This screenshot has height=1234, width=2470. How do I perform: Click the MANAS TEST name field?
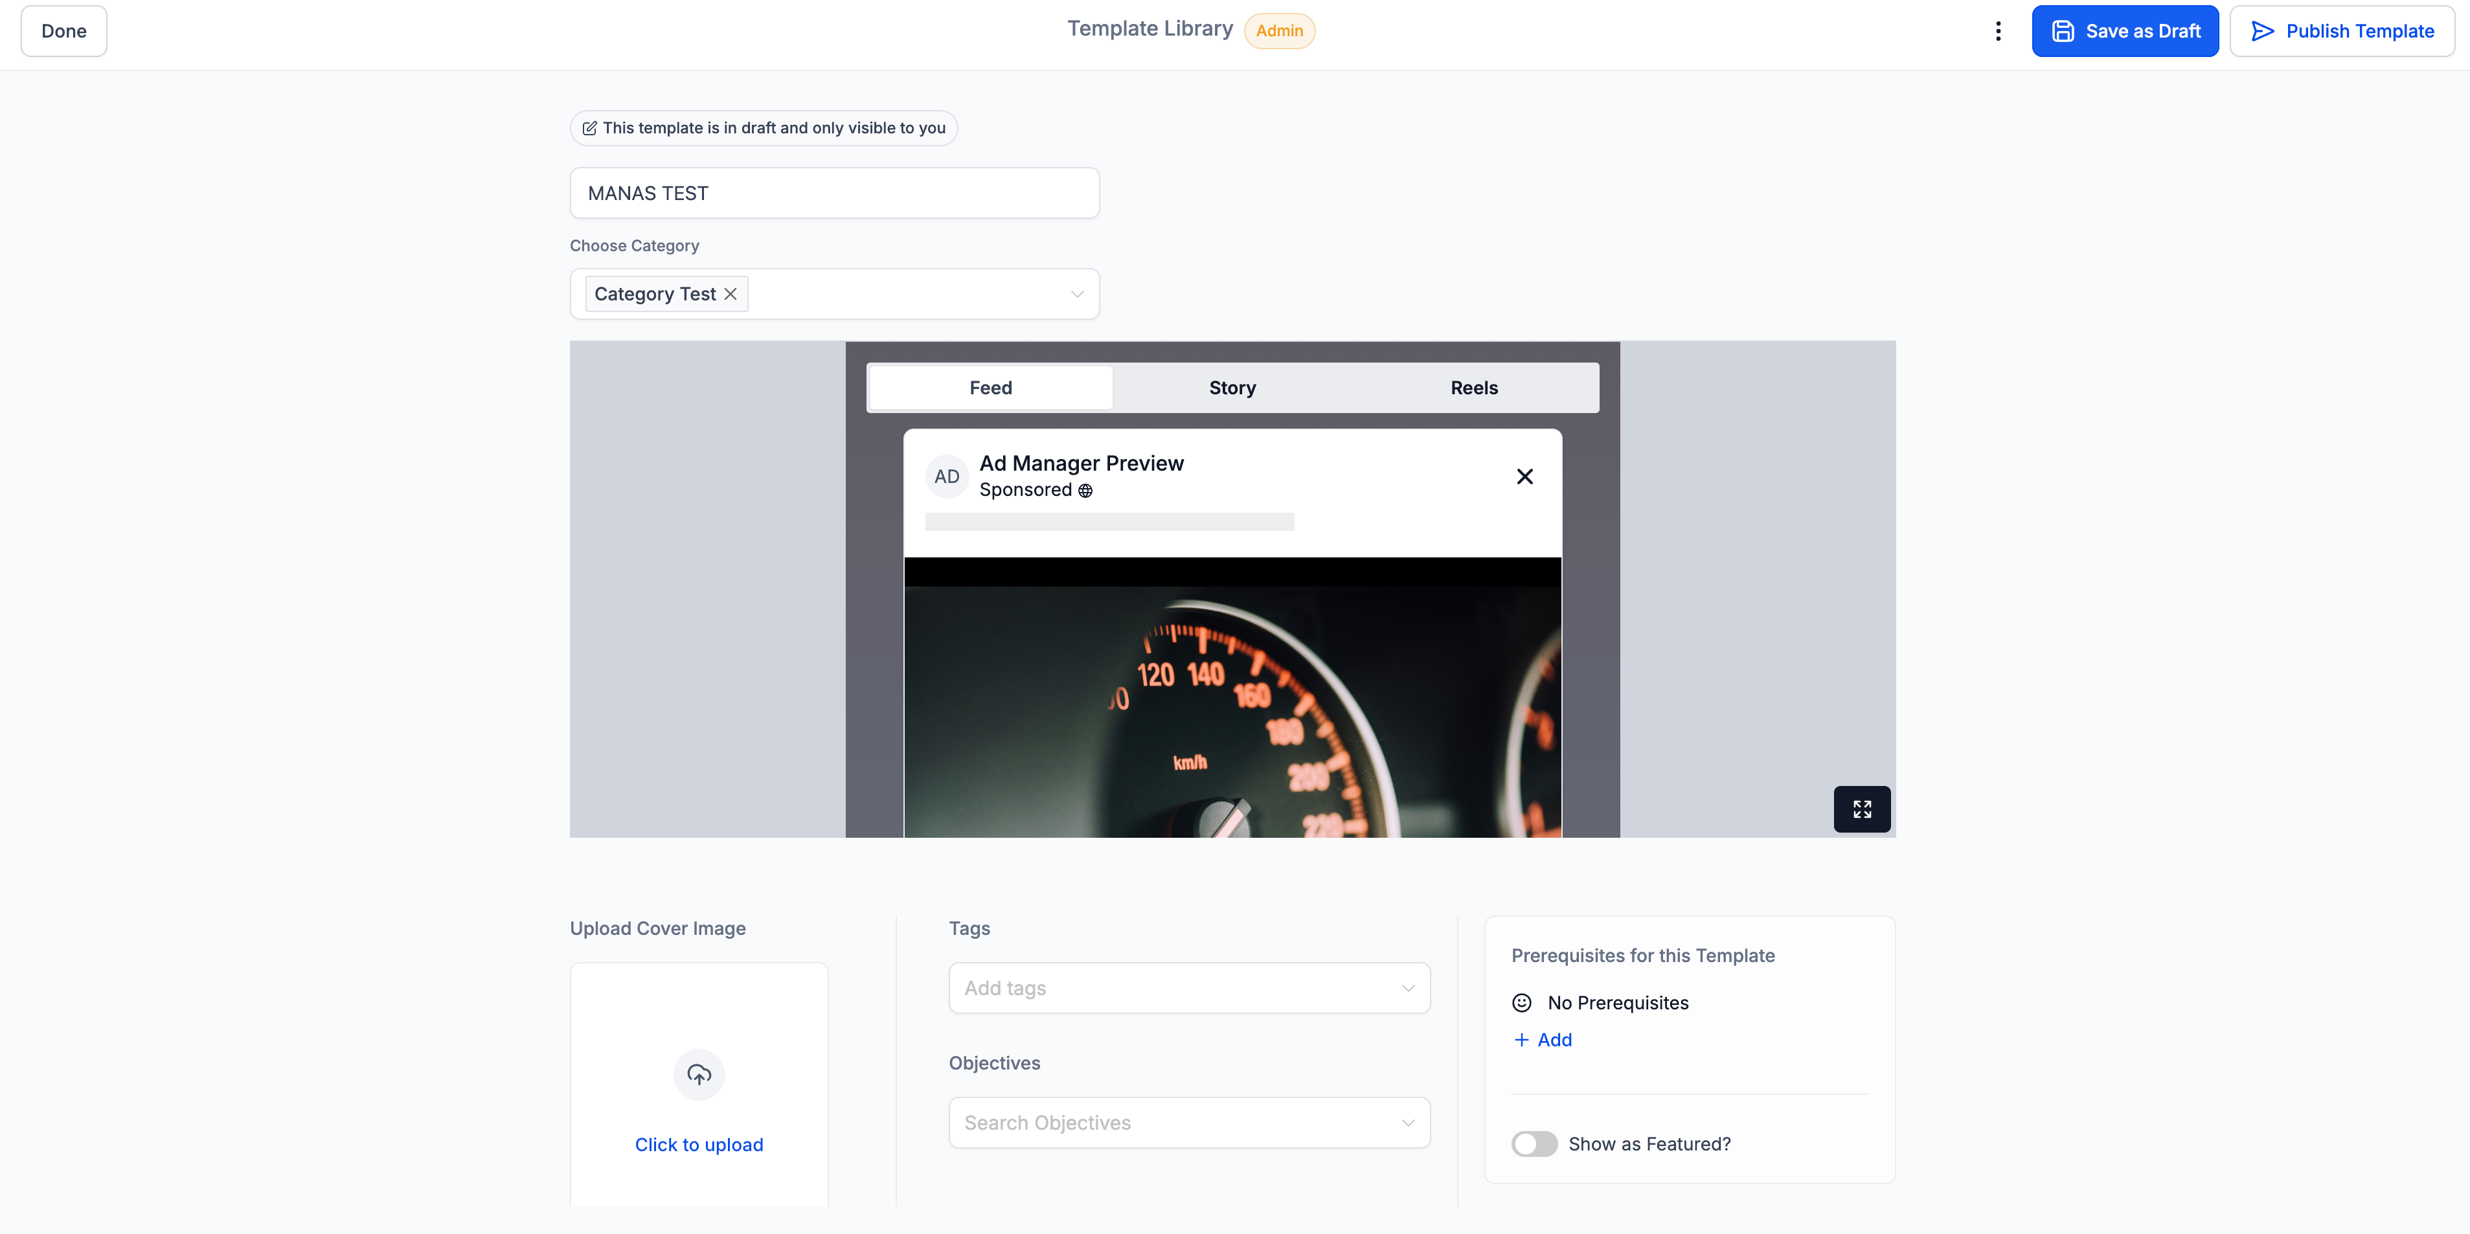[x=834, y=194]
